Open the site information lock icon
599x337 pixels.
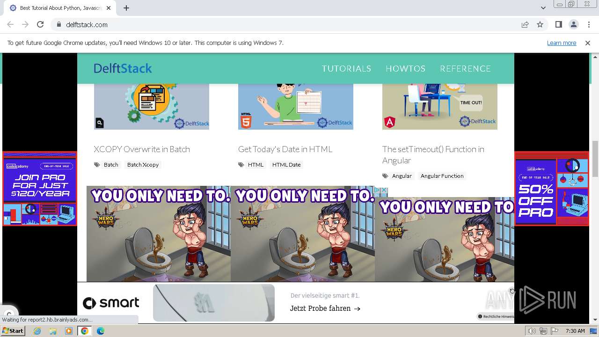pos(59,24)
